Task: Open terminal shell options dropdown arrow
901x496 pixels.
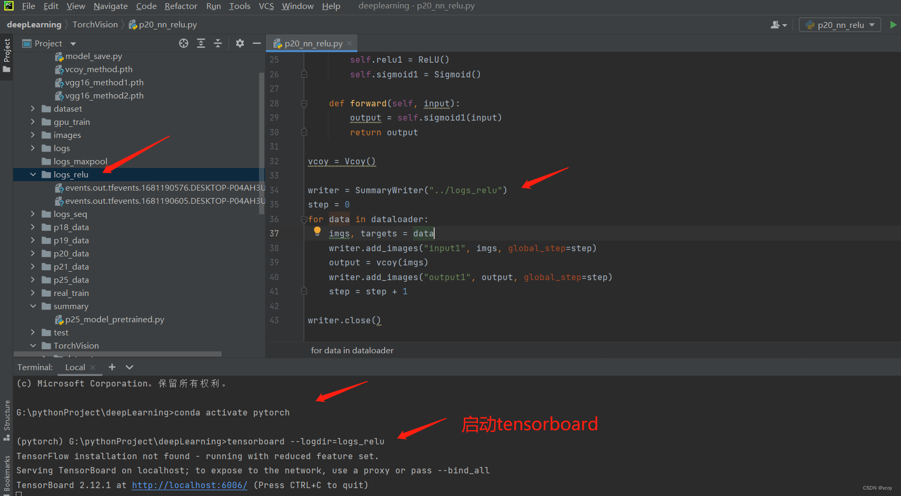Action: (129, 367)
